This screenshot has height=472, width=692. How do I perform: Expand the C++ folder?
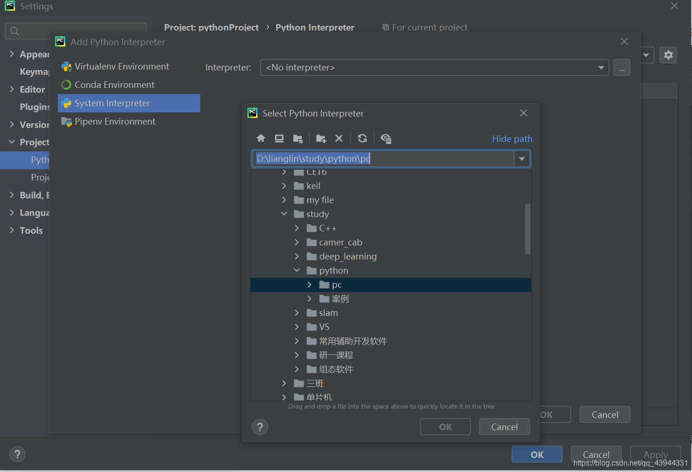[297, 228]
